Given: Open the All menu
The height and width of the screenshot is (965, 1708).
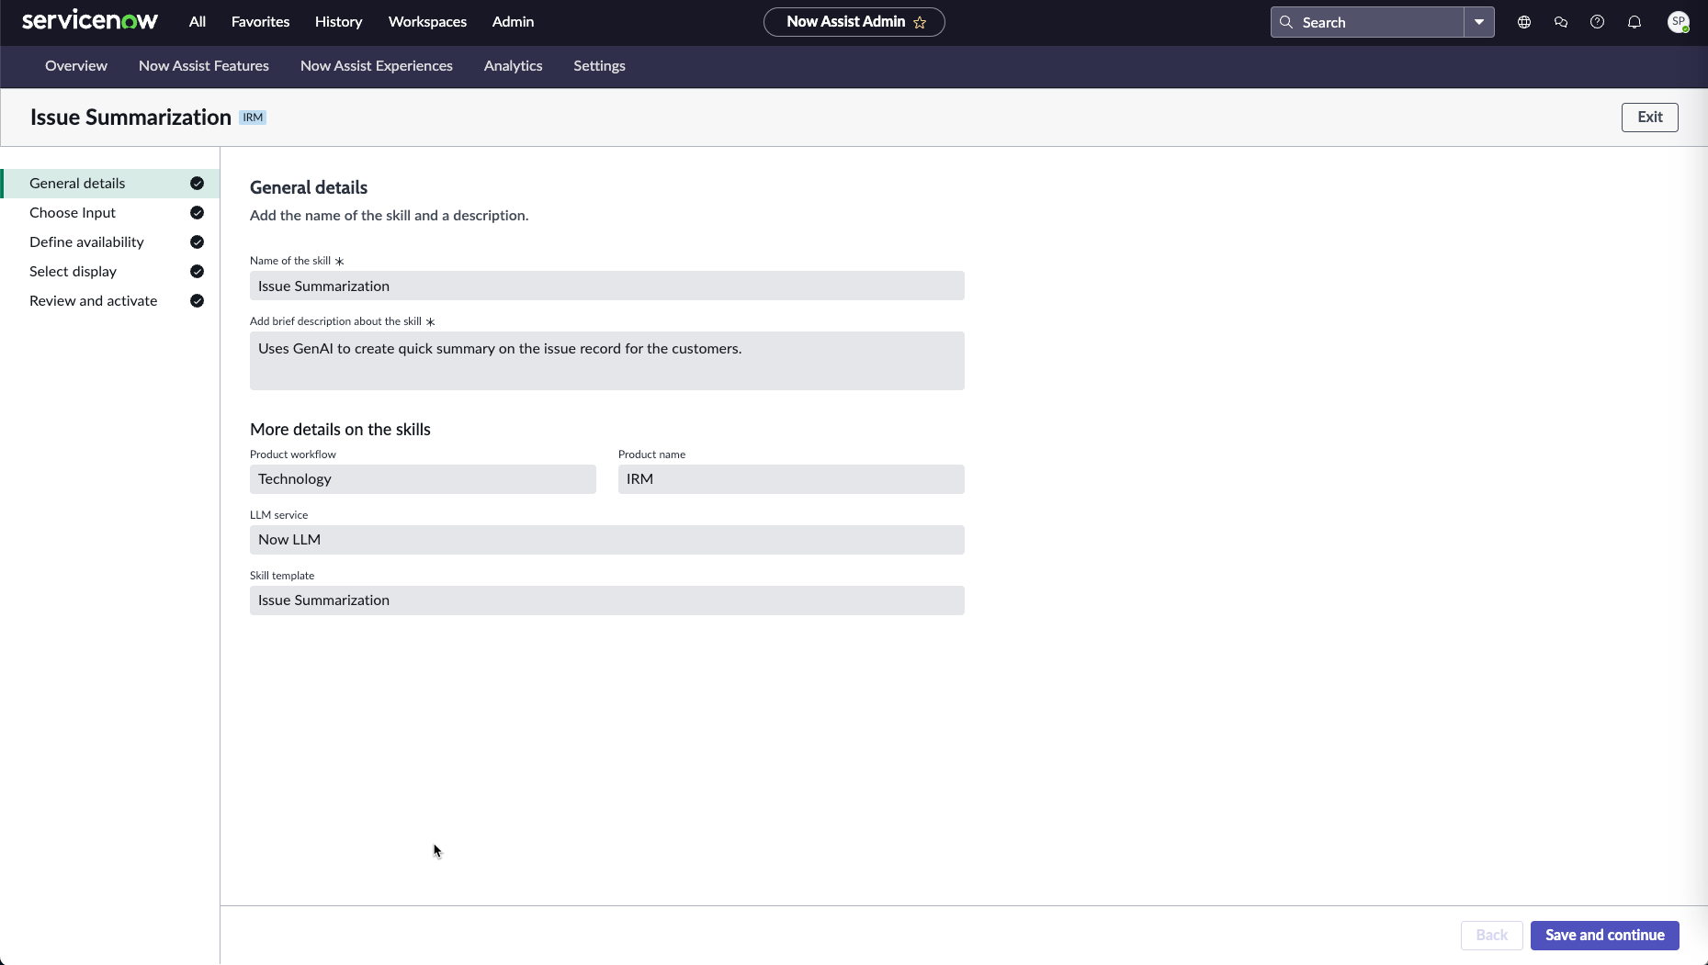Looking at the screenshot, I should pyautogui.click(x=198, y=22).
